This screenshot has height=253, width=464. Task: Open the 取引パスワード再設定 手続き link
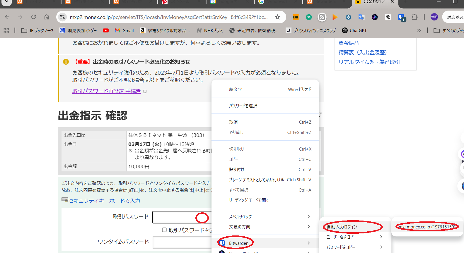tap(106, 91)
